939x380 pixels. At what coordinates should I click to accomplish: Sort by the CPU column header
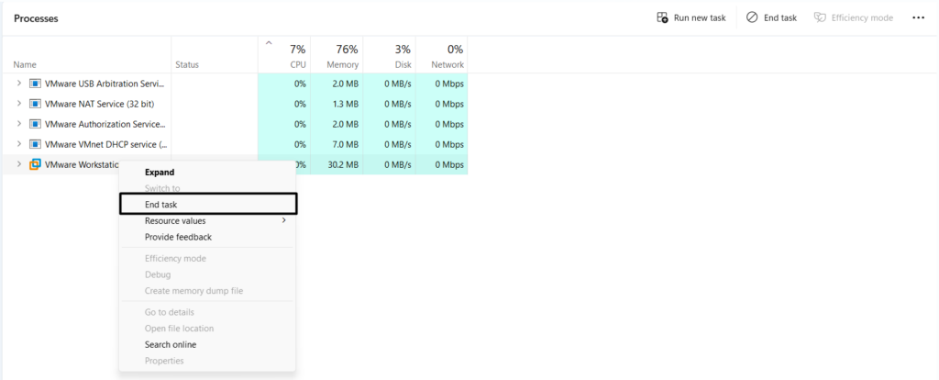298,65
